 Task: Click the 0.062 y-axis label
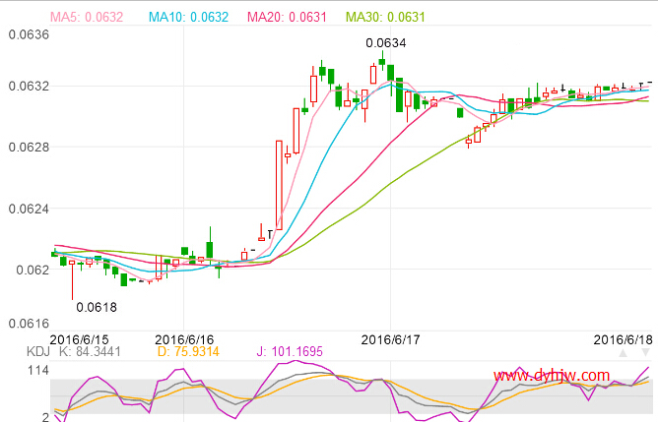(x=33, y=270)
